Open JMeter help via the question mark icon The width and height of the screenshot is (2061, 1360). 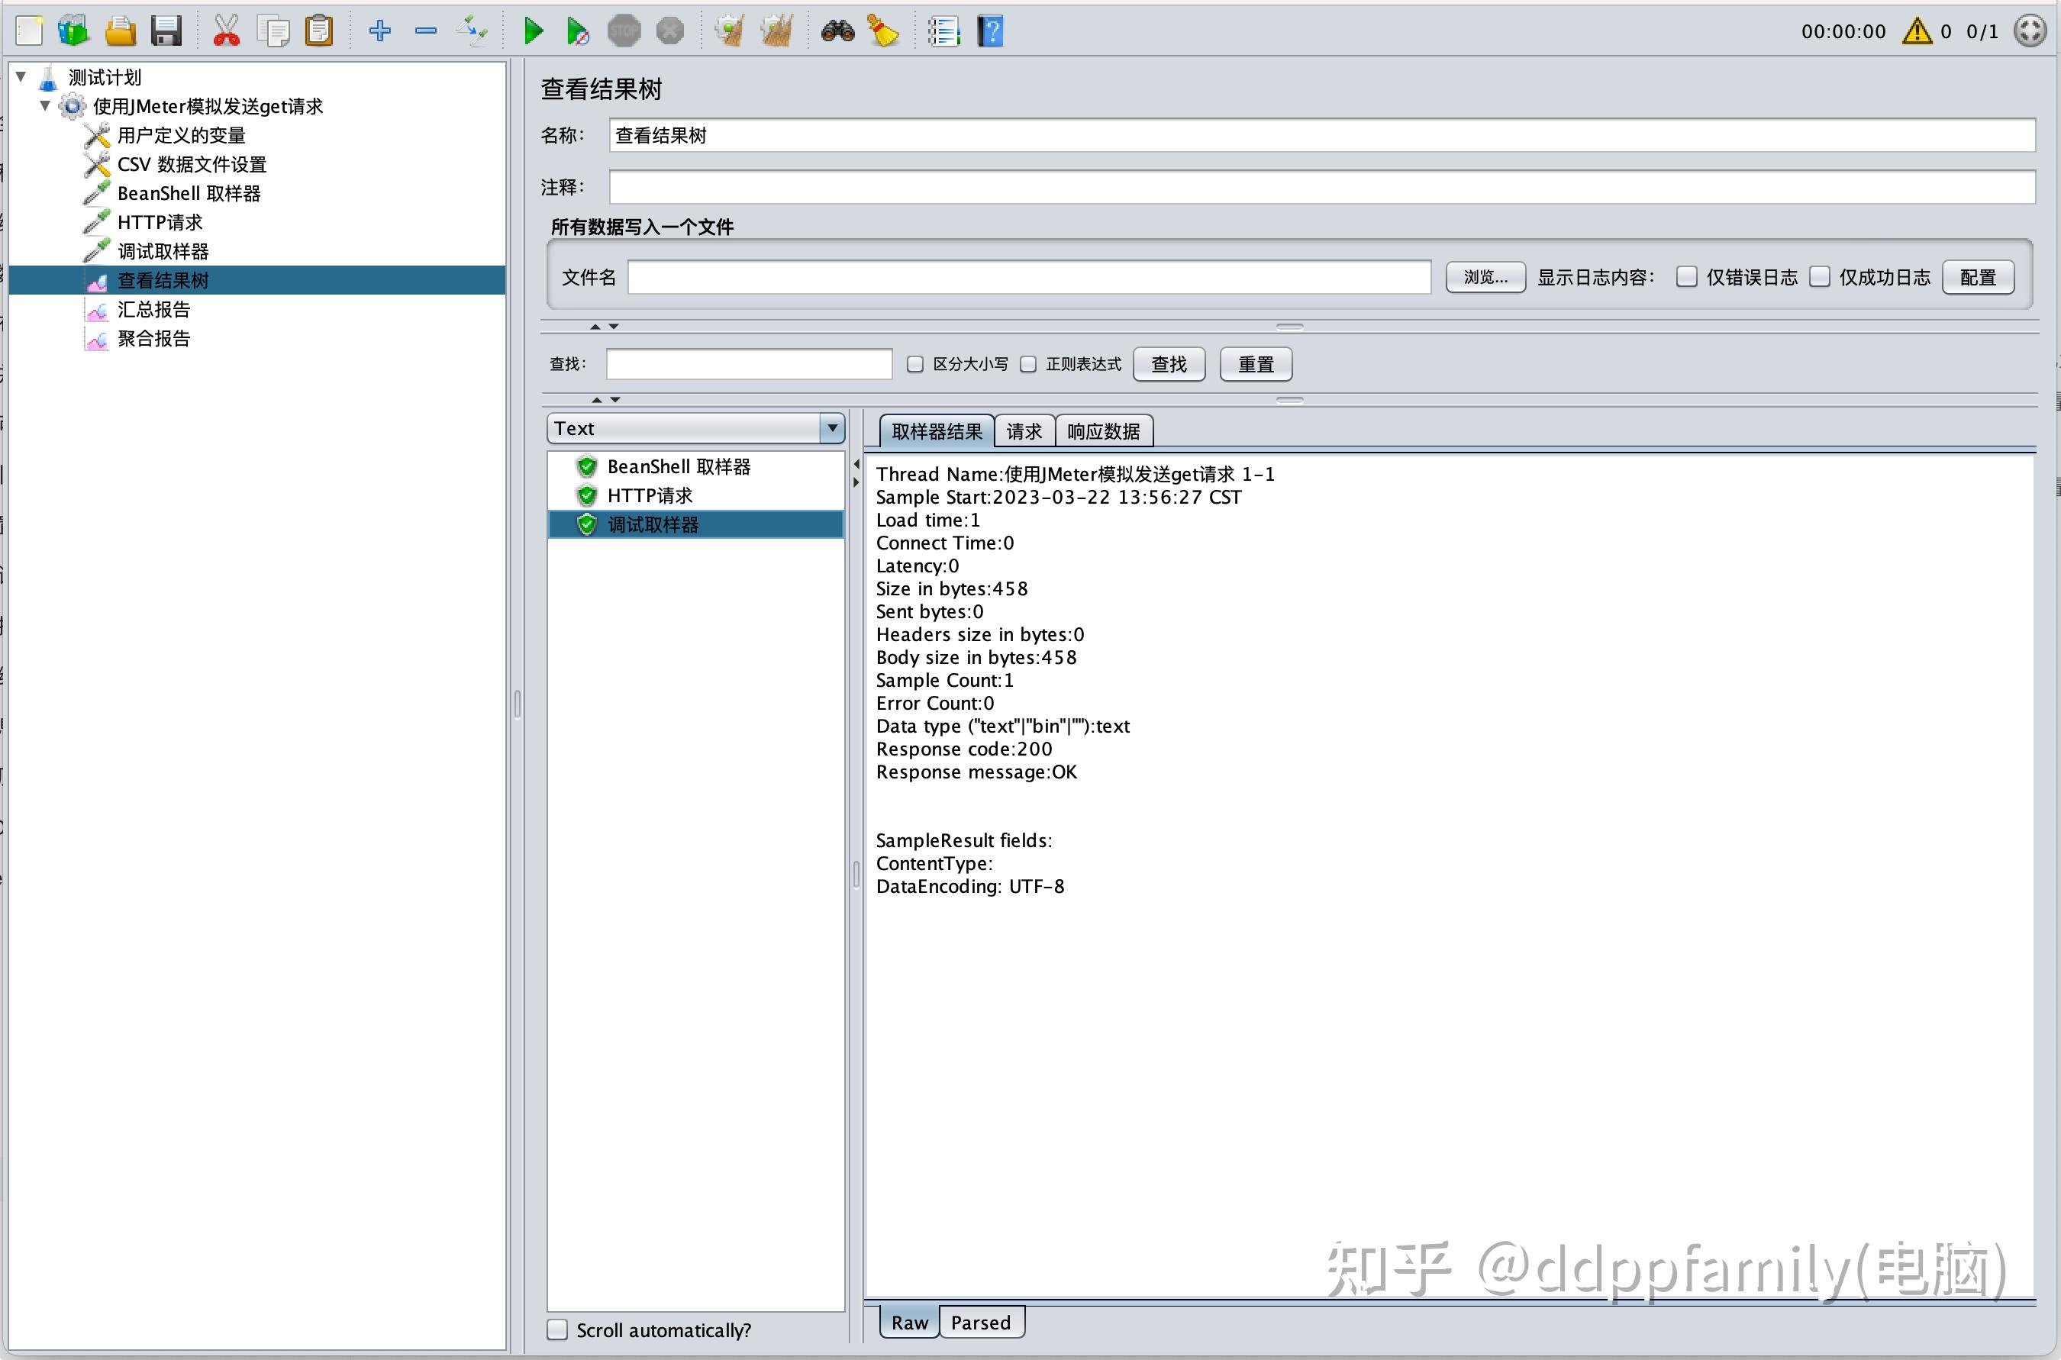tap(990, 31)
